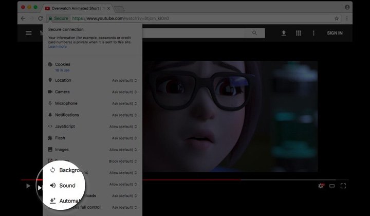Click the Microphone icon in permissions list
Screen dimensions: 370x216
pos(50,103)
